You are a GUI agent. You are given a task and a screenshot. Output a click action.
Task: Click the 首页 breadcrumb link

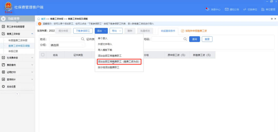[43, 19]
